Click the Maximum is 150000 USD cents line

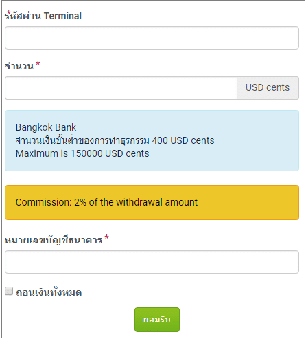click(82, 153)
